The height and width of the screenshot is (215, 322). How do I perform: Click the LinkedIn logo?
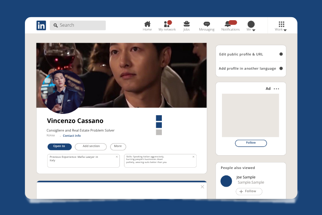pyautogui.click(x=41, y=25)
